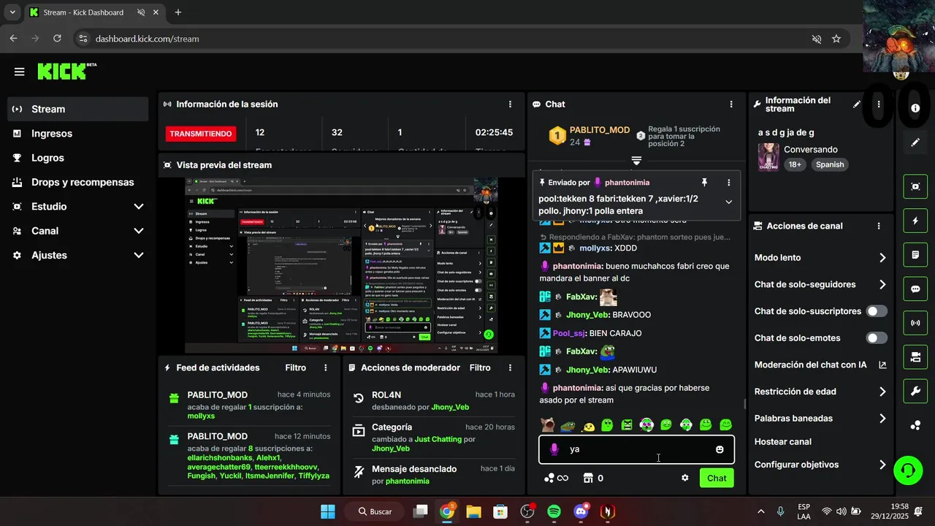Click the info icon on the right rail

tap(915, 108)
